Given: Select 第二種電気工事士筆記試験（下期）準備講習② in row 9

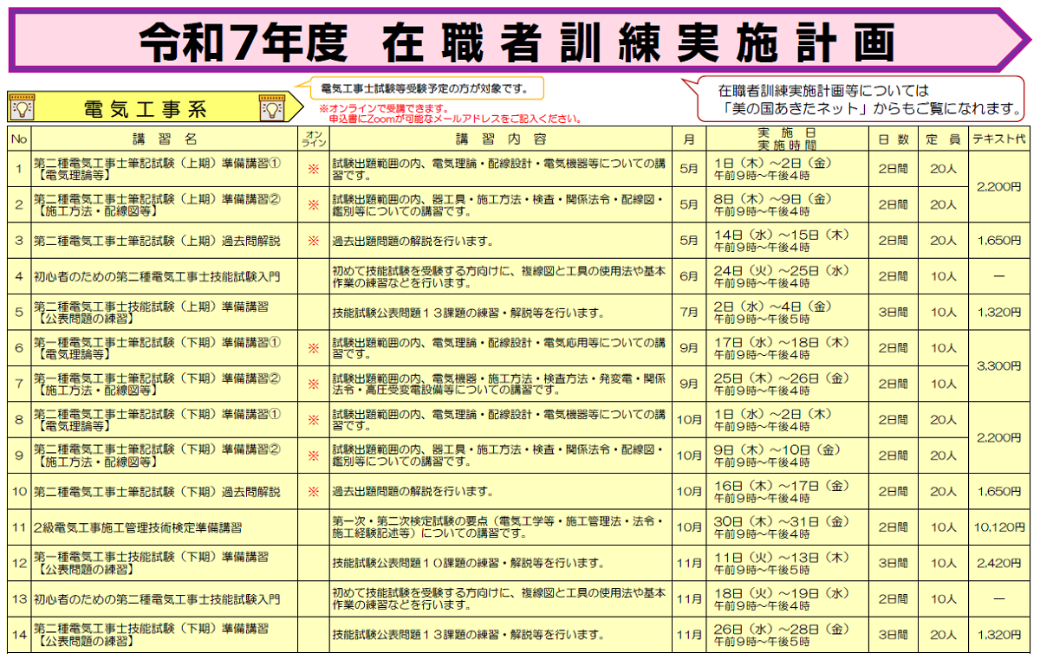Looking at the screenshot, I should pos(158,449).
